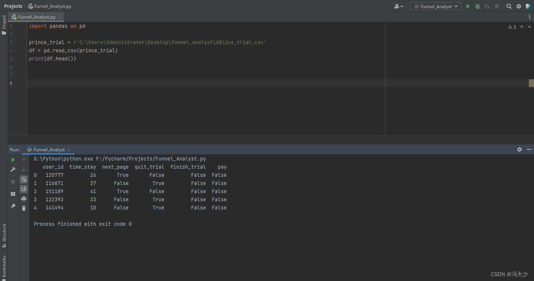The height and width of the screenshot is (281, 534).
Task: Click the 'quit_trial' column header in output
Action: coord(150,167)
